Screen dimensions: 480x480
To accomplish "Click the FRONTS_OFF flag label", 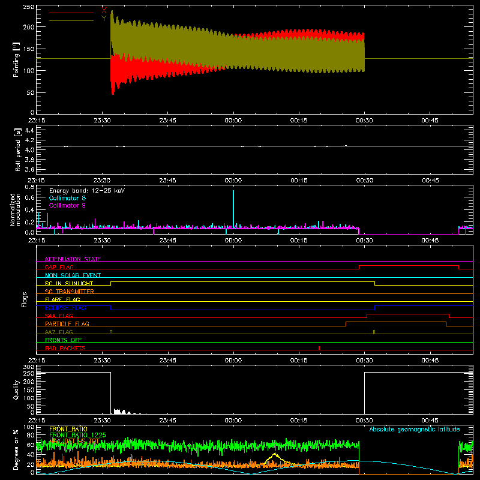I will point(64,340).
